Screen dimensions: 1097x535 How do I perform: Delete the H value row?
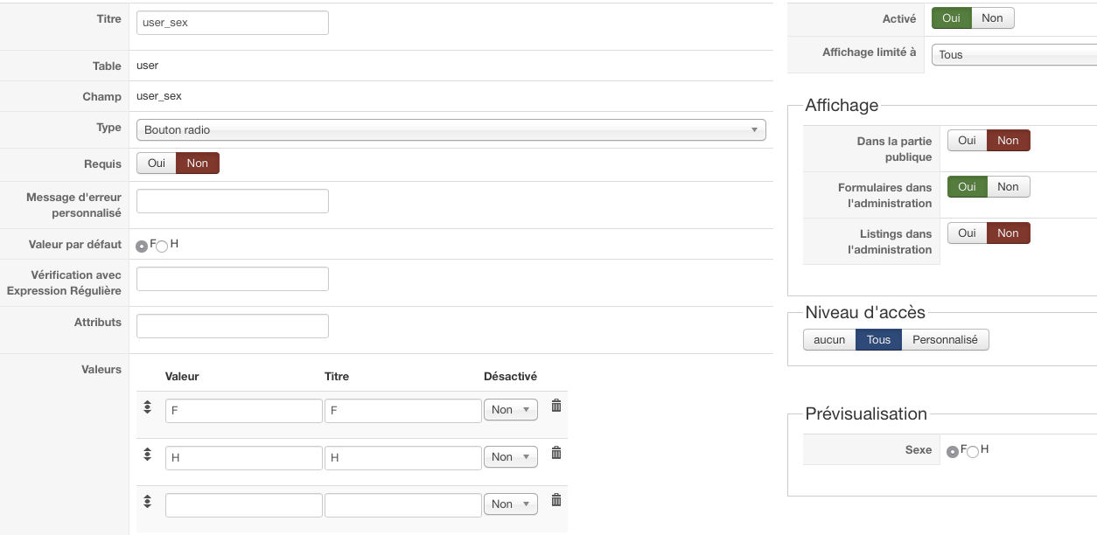(555, 453)
